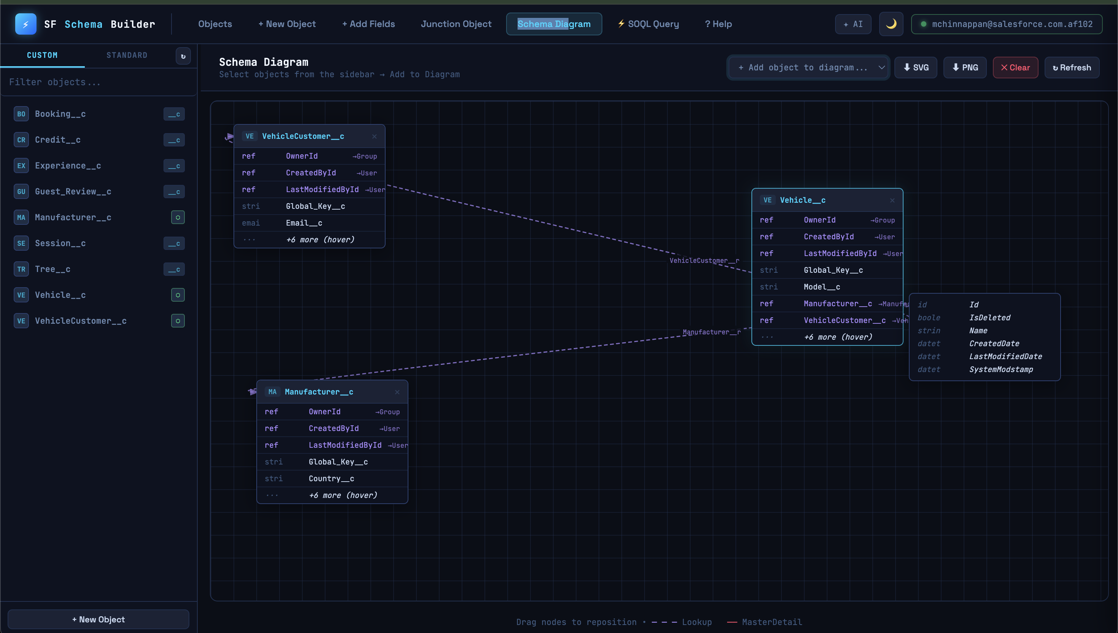This screenshot has height=633, width=1118.
Task: Open the New Object tab
Action: [287, 24]
